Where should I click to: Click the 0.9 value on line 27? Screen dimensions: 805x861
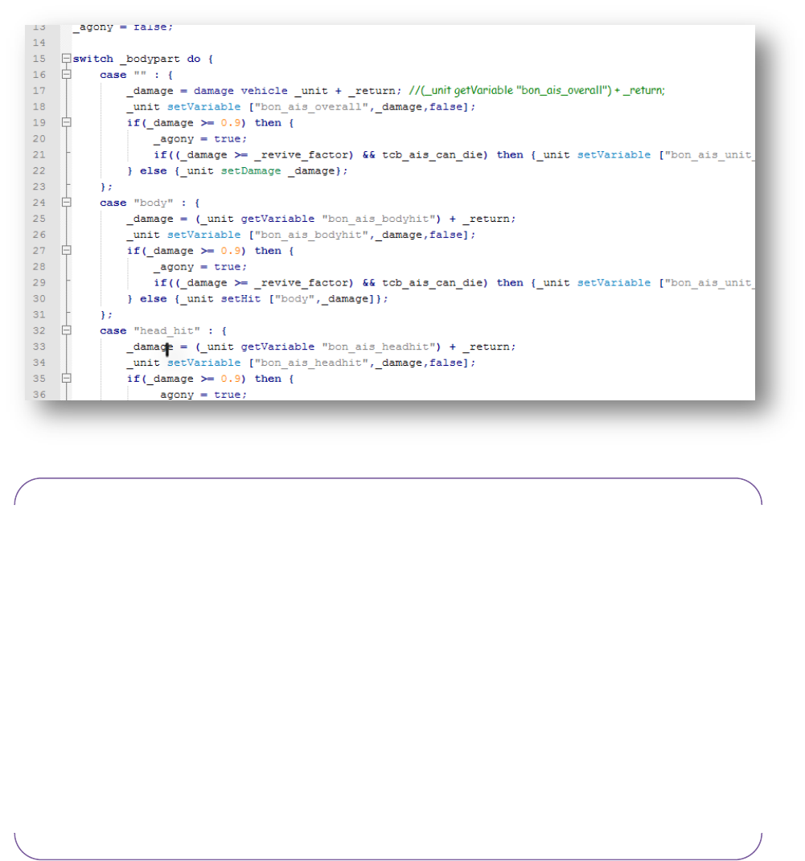tap(231, 250)
